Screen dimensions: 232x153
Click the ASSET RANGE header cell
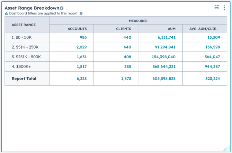click(24, 25)
